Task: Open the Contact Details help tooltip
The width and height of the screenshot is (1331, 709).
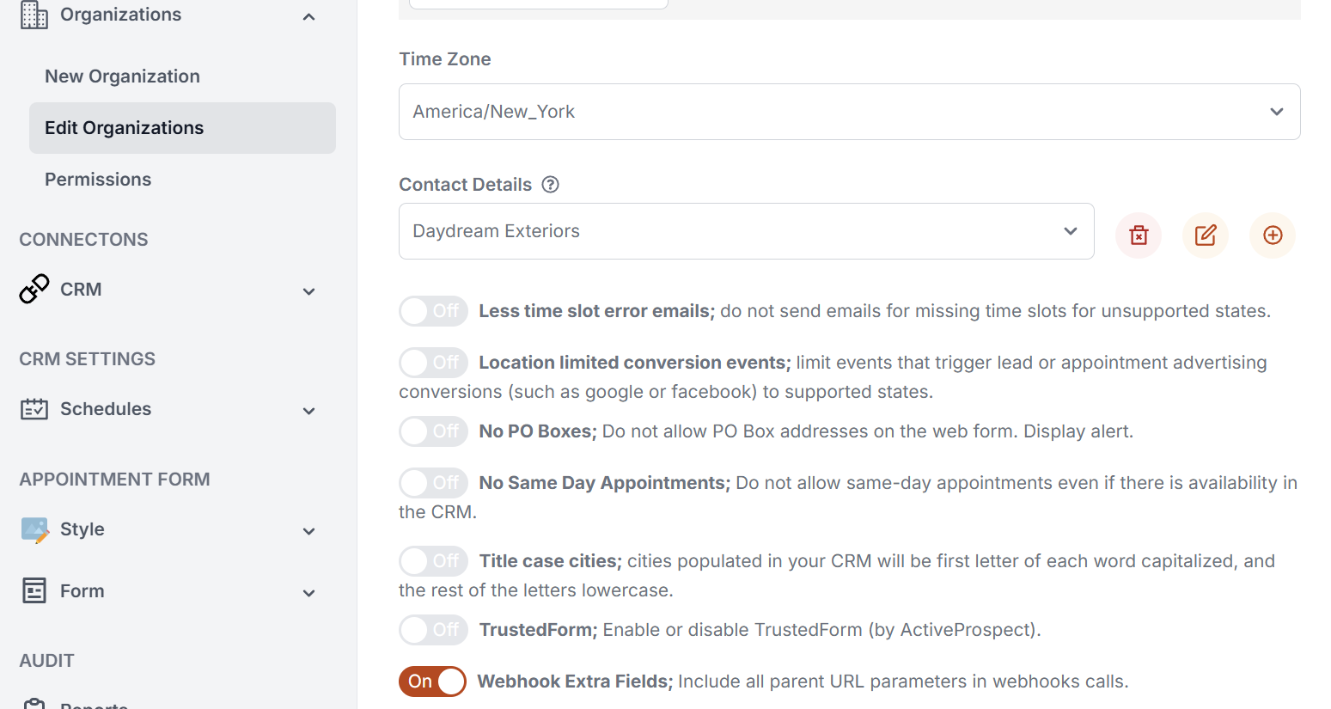Action: click(x=550, y=184)
